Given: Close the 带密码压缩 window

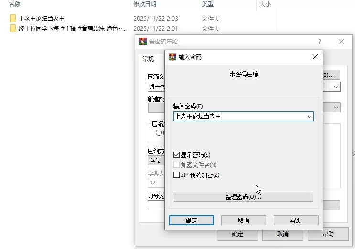Looking at the screenshot, I should [x=341, y=42].
